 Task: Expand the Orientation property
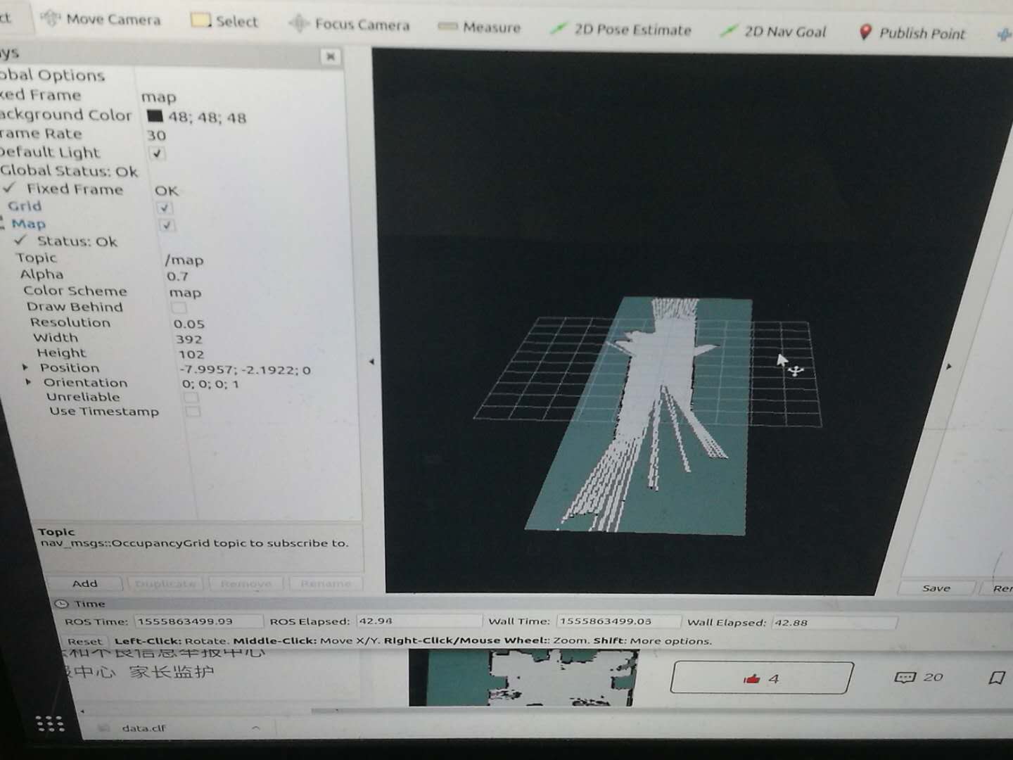coord(29,382)
